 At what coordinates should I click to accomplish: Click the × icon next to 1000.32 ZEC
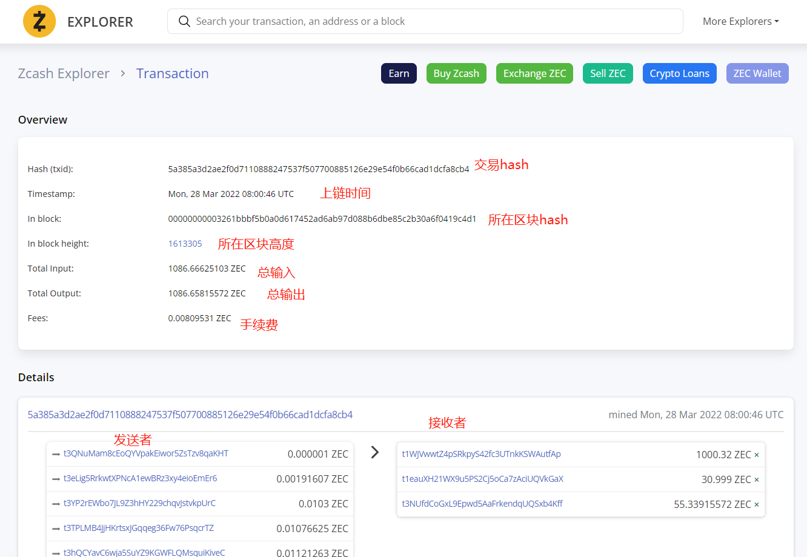pyautogui.click(x=757, y=455)
